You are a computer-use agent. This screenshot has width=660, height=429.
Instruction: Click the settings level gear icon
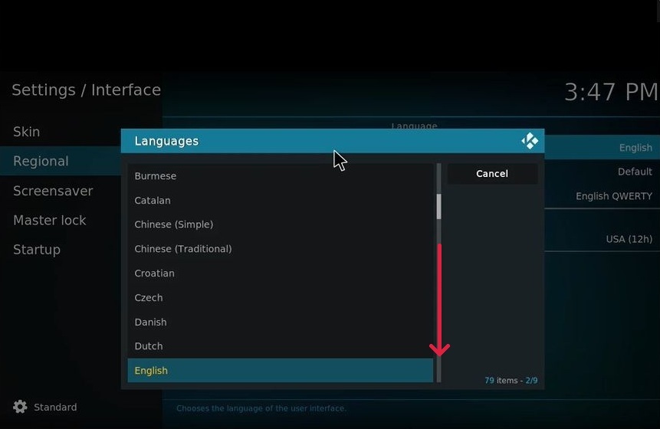(x=20, y=407)
